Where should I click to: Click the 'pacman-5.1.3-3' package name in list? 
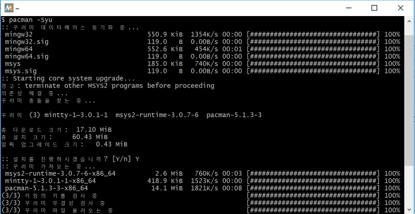pyautogui.click(x=234, y=115)
